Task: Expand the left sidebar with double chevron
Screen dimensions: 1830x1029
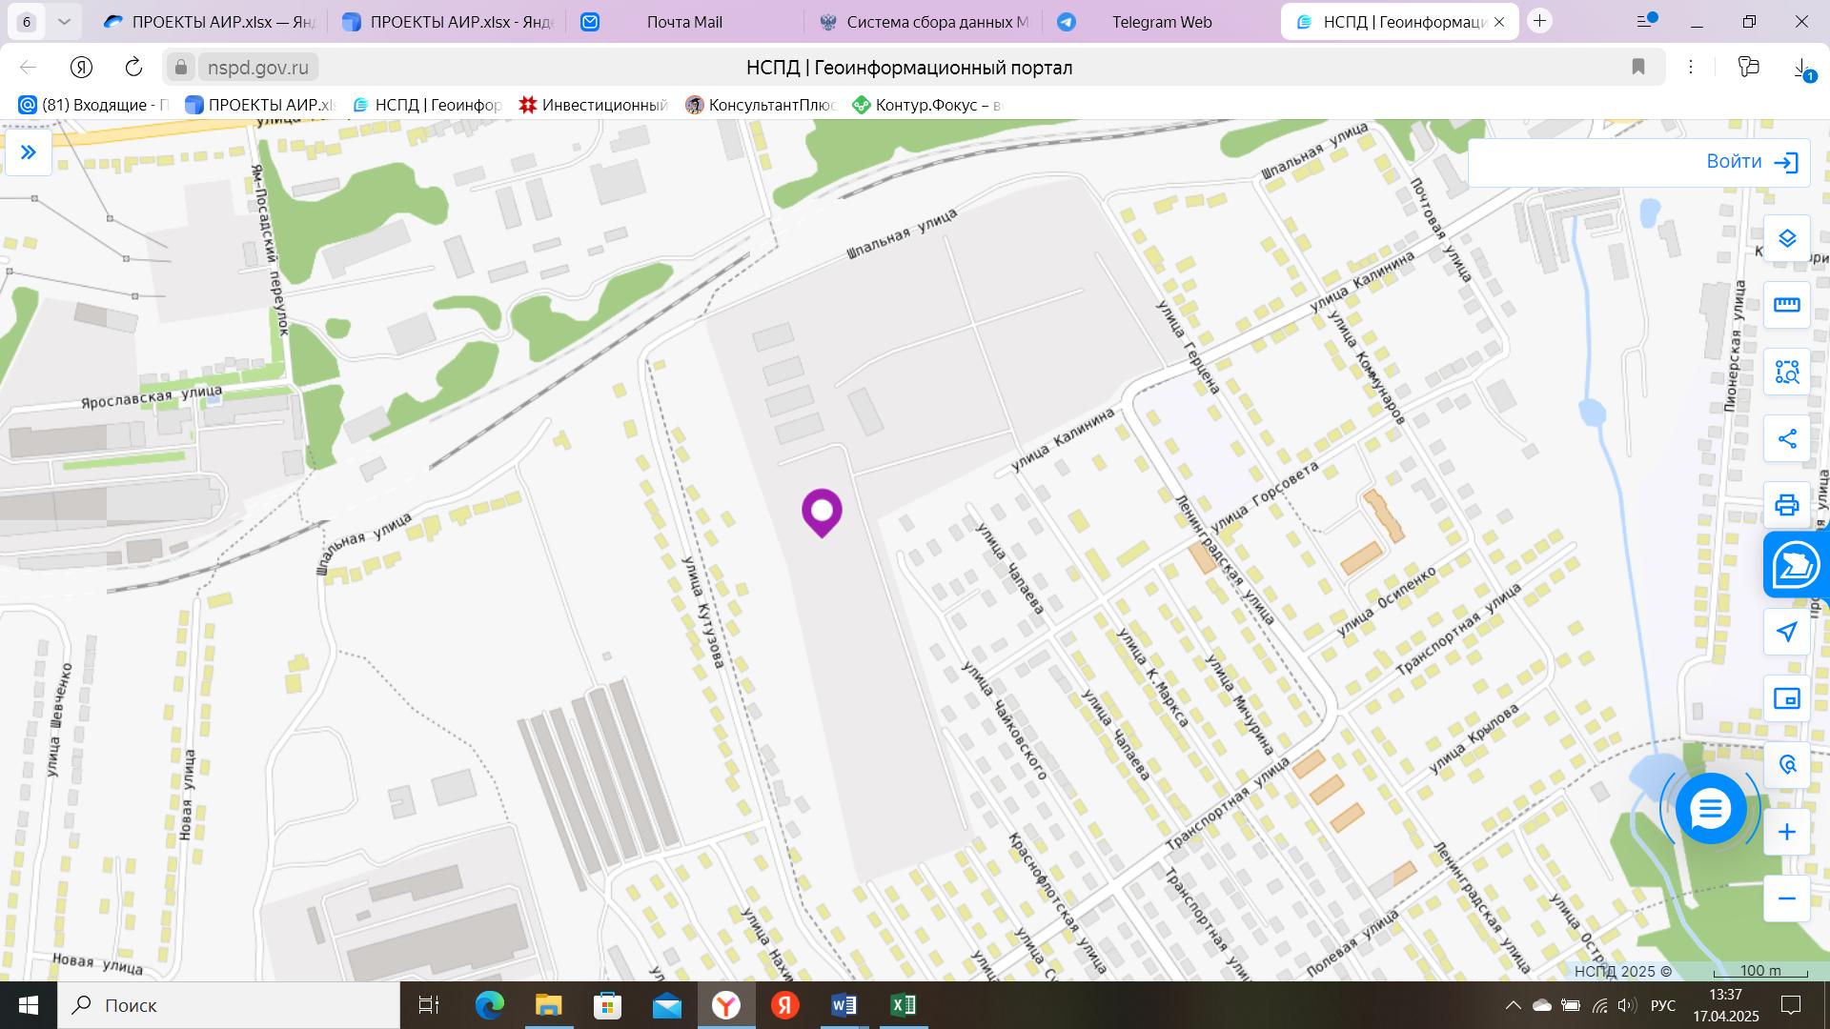Action: point(29,152)
